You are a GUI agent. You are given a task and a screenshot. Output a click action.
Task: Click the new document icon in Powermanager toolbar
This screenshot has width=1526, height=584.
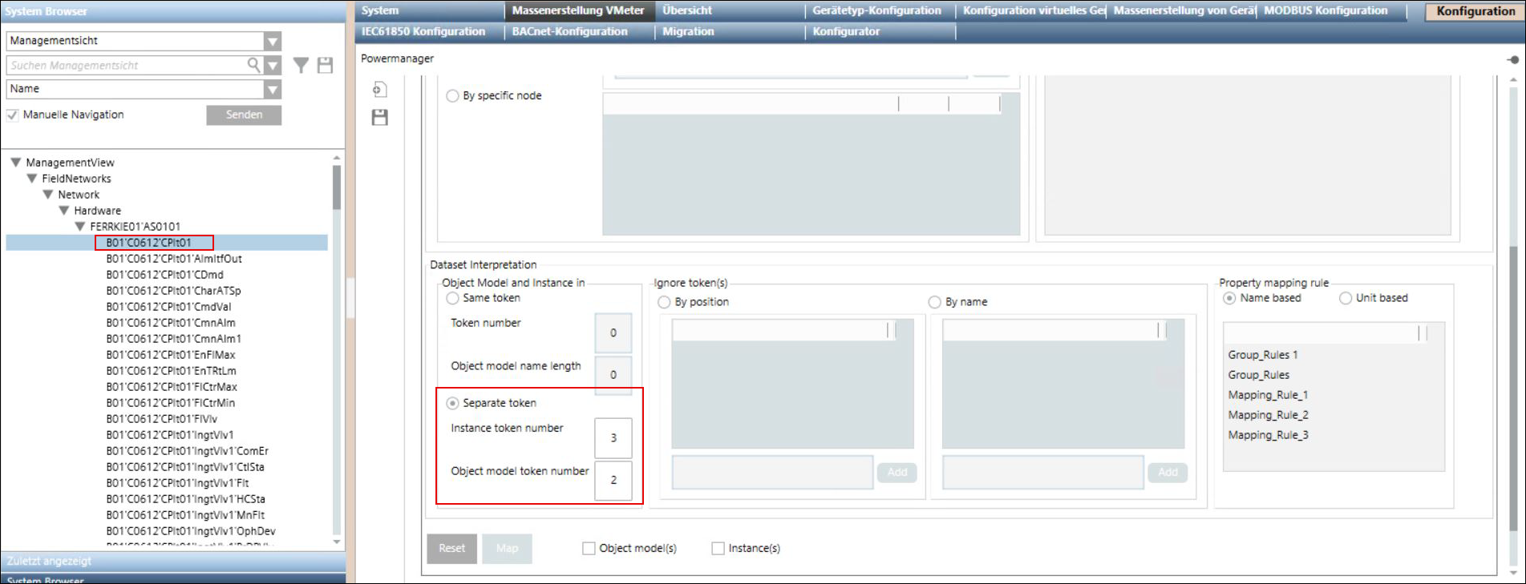coord(380,90)
